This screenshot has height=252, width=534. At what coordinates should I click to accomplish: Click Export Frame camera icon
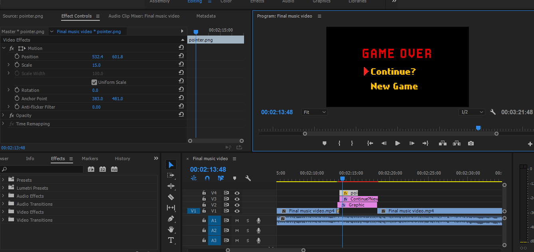coord(471,143)
